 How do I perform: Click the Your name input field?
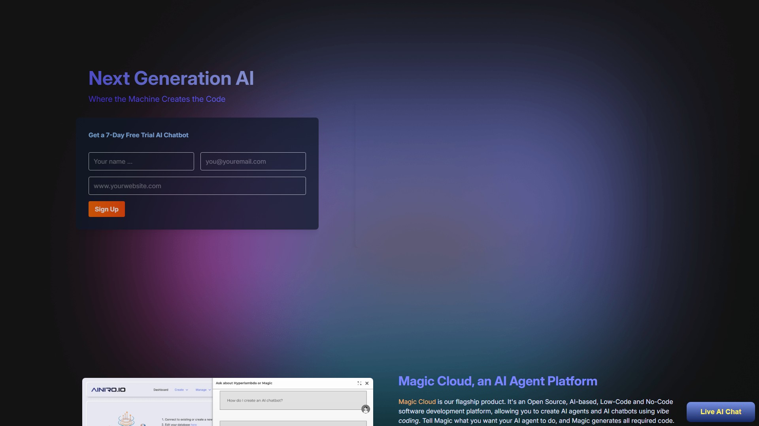[141, 161]
